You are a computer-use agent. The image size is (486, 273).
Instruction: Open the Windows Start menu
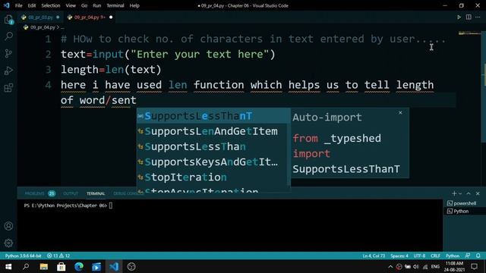8,266
